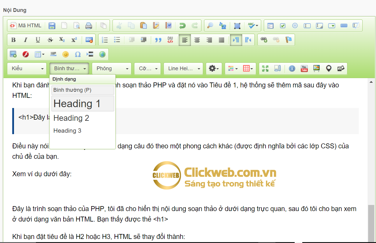Insert a selection list form field
376x243 pixels.
click(x=332, y=26)
